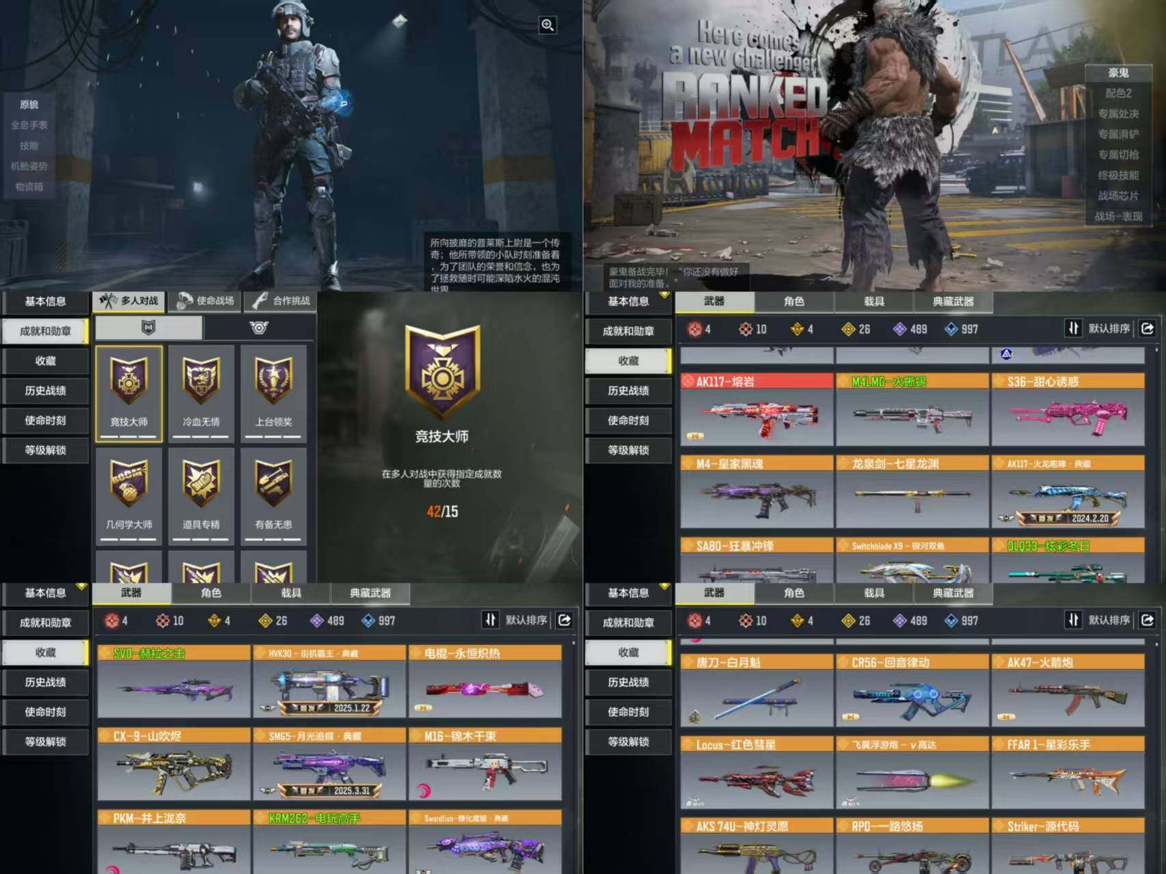This screenshot has height=874, width=1166.
Task: Open the AK117-熔岩 weapon card
Action: (x=757, y=409)
